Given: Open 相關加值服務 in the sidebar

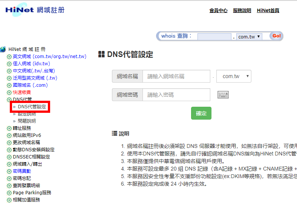Looking at the screenshot, I should [26, 200].
